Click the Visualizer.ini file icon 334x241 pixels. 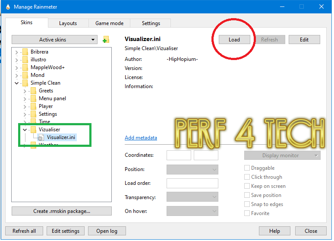tap(41, 138)
